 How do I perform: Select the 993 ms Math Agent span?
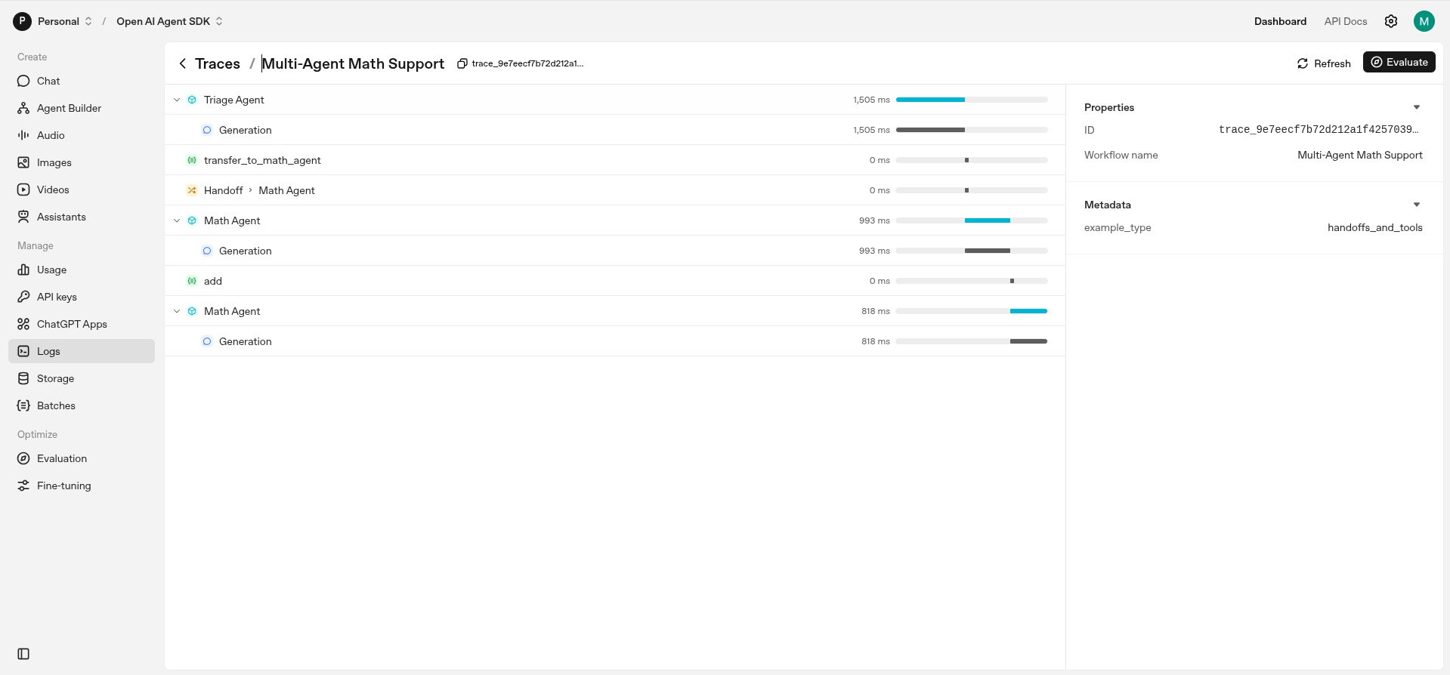[615, 220]
